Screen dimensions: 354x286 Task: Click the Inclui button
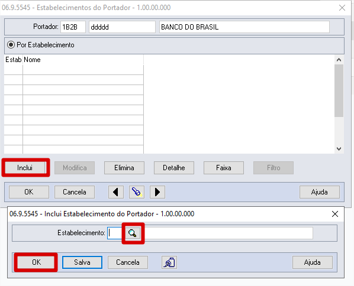25,168
